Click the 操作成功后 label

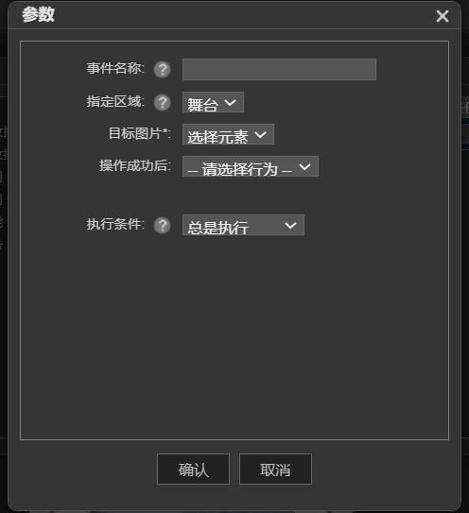[135, 165]
